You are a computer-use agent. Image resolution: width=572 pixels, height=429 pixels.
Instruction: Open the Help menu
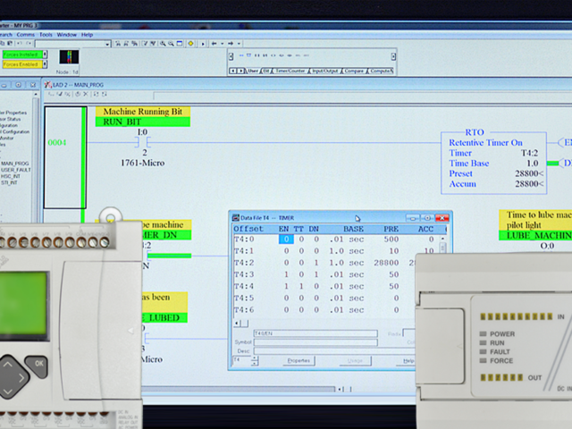tap(87, 35)
